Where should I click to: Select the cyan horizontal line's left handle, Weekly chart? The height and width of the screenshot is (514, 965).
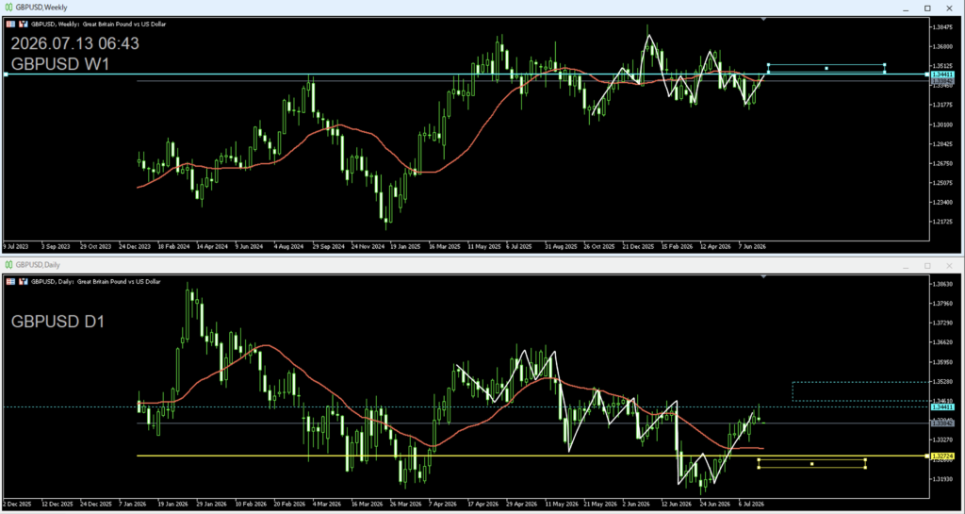[x=6, y=74]
